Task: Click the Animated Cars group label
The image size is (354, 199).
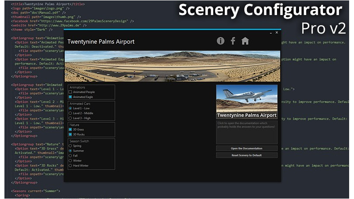Action: [x=80, y=104]
